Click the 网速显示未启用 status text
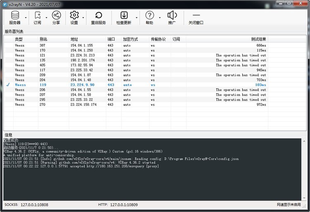Image resolution: width=310 pixels, height=212 pixels. (289, 205)
